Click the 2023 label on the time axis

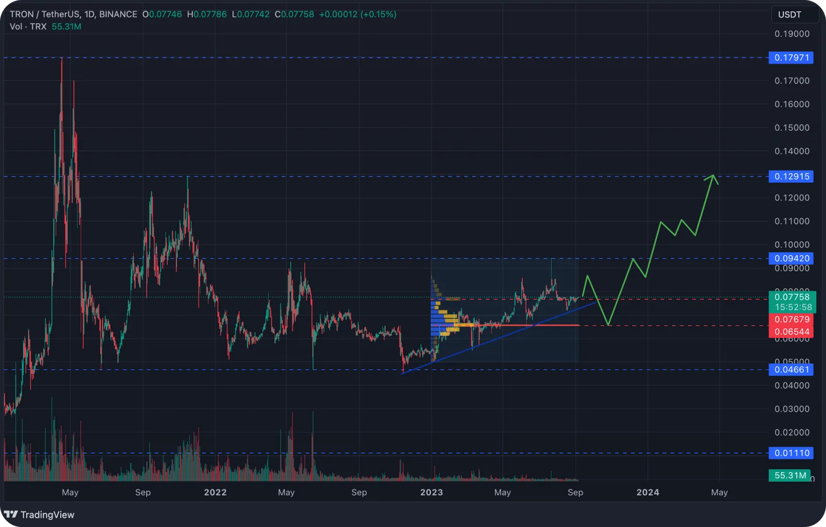(x=432, y=492)
